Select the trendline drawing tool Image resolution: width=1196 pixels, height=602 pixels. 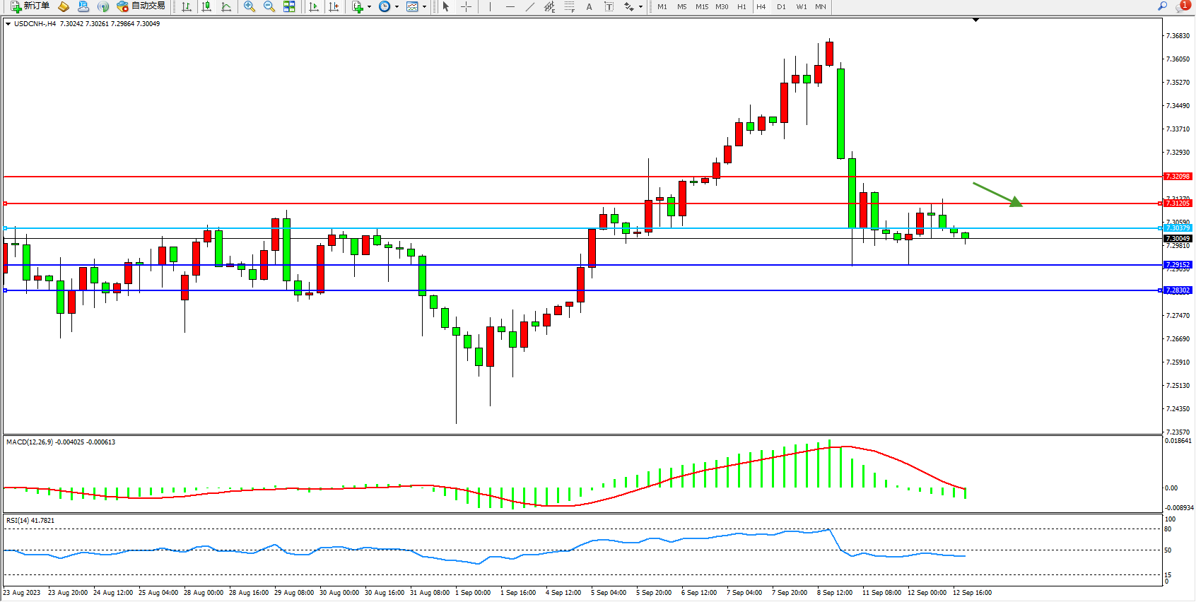click(x=529, y=6)
